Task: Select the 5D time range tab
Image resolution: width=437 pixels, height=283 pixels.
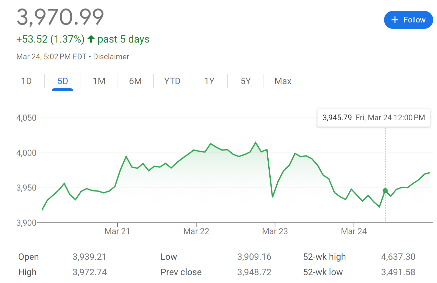Action: tap(63, 81)
